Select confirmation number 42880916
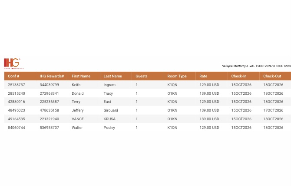Viewport: 291px width, 186px height. [x=17, y=102]
